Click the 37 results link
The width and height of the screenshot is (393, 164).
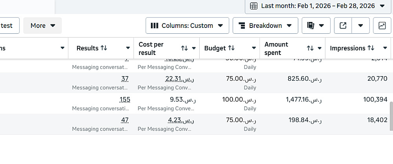(x=125, y=79)
